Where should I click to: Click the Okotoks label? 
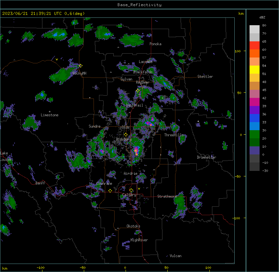[133, 226]
